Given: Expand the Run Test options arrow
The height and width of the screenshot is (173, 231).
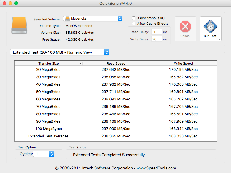Looking at the screenshot, I should click(x=219, y=39).
